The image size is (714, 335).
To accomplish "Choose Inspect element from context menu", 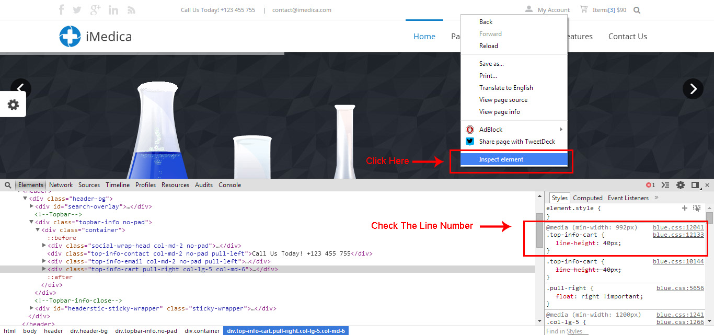I will click(x=501, y=159).
